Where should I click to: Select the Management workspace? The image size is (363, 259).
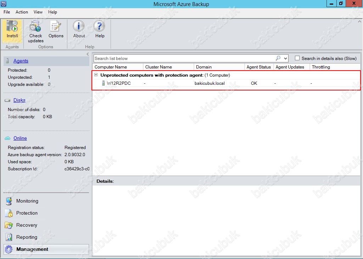46,249
